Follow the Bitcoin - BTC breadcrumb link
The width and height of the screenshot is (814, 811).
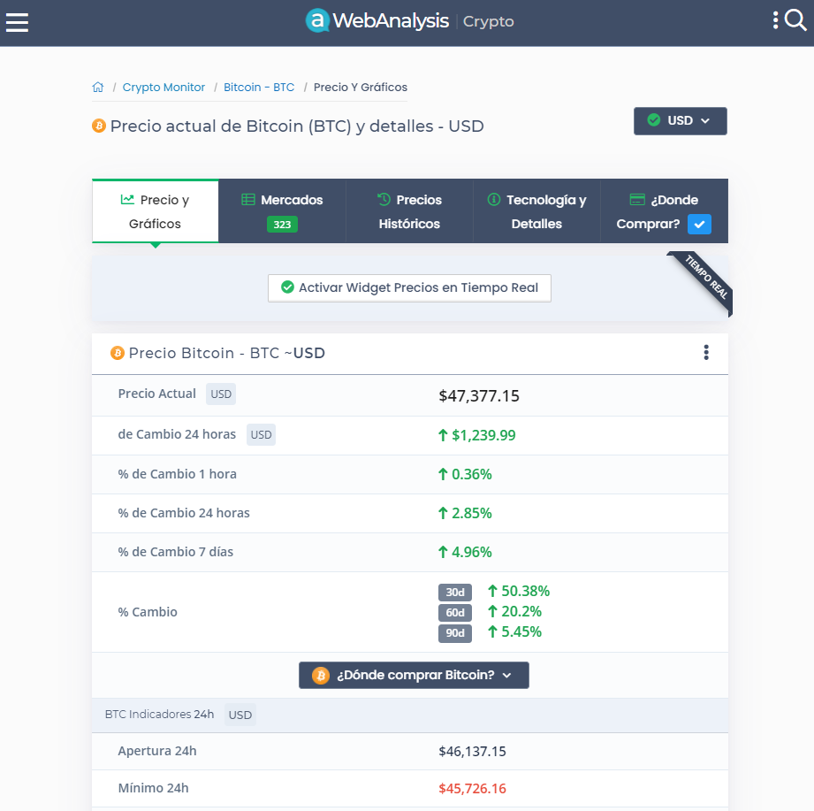click(261, 87)
